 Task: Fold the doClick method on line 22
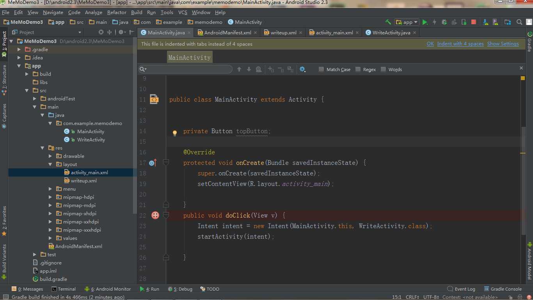166,215
